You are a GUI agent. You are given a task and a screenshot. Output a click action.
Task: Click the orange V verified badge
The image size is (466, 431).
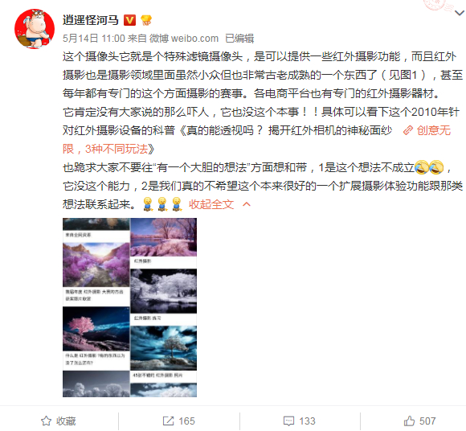click(x=129, y=20)
